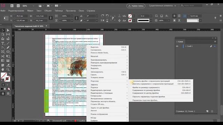
Task: Click the Publish Online button
Action: [x=136, y=6]
